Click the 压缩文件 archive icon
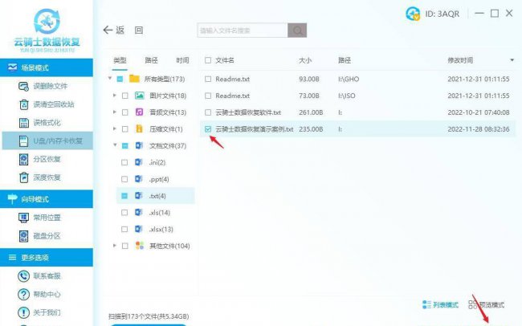The image size is (522, 326). 139,128
